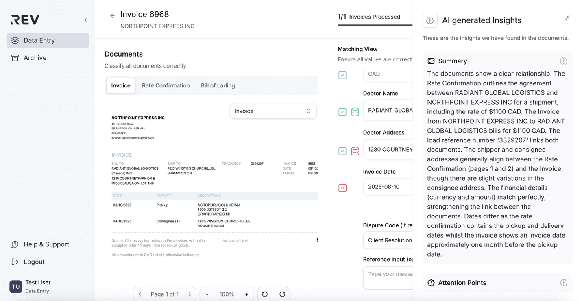This screenshot has height=301, width=582.
Task: Uncheck the CAD currency checkbox
Action: (342, 75)
